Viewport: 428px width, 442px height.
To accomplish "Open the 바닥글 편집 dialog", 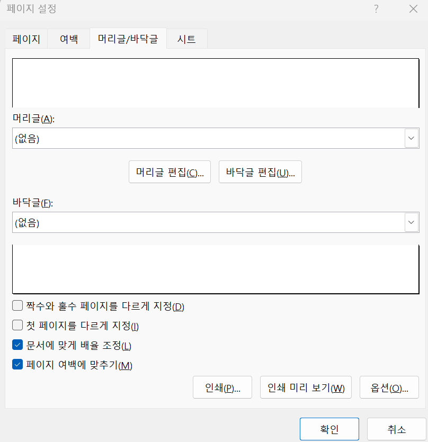I will [260, 172].
